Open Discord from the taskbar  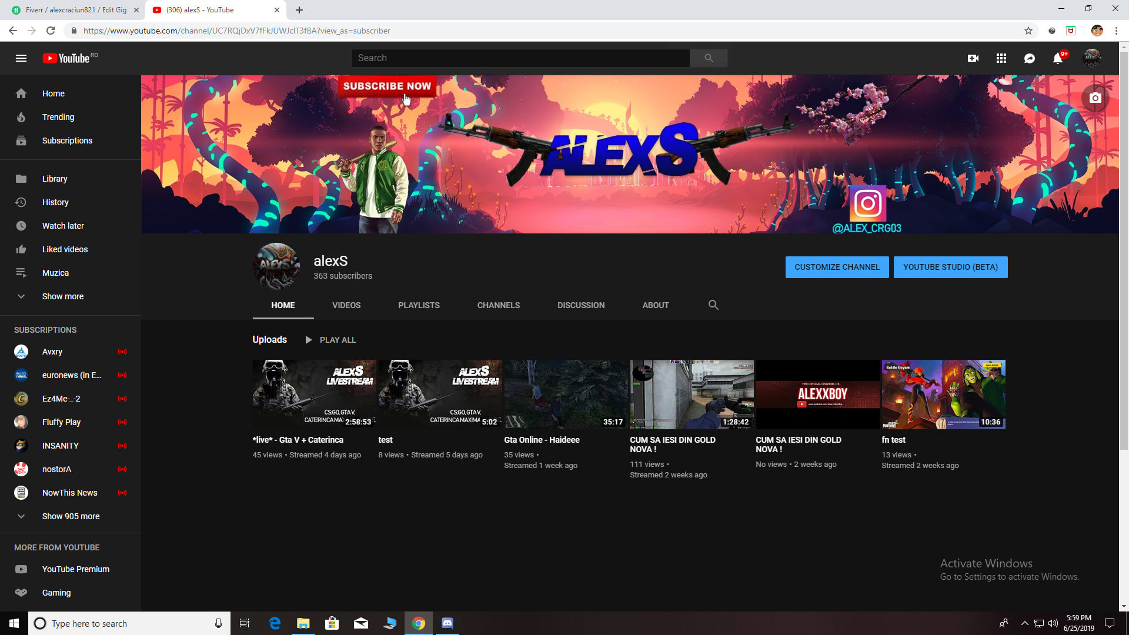coord(447,623)
